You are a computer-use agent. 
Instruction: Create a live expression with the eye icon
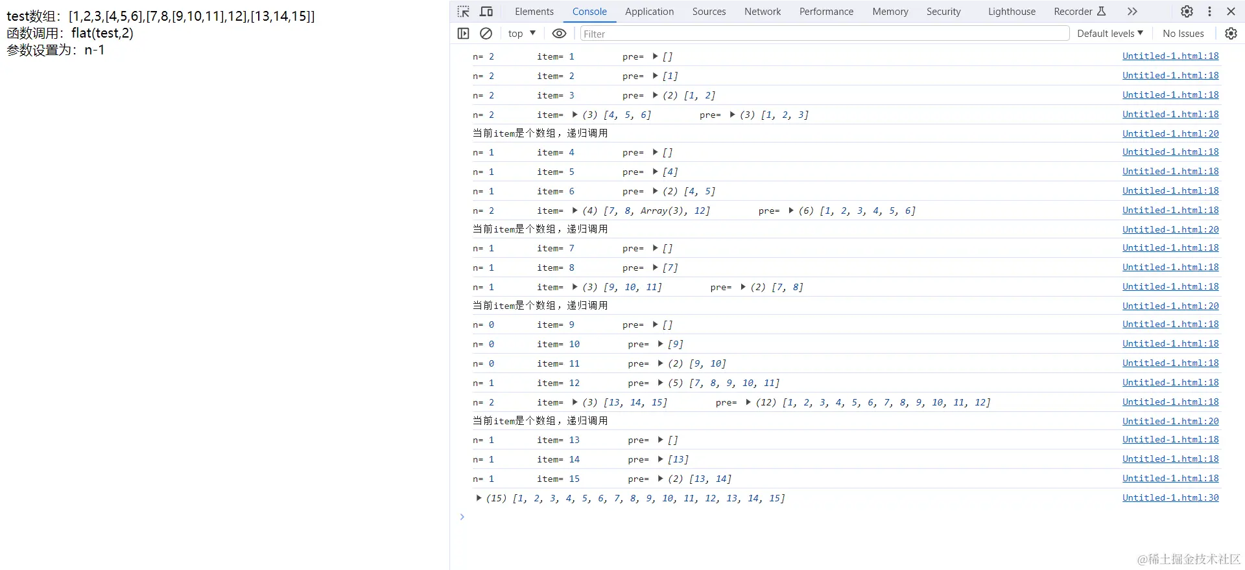559,34
